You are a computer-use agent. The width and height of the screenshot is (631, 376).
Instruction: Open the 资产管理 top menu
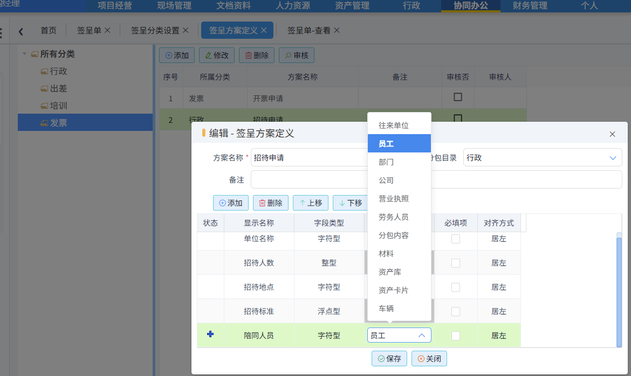click(x=352, y=5)
